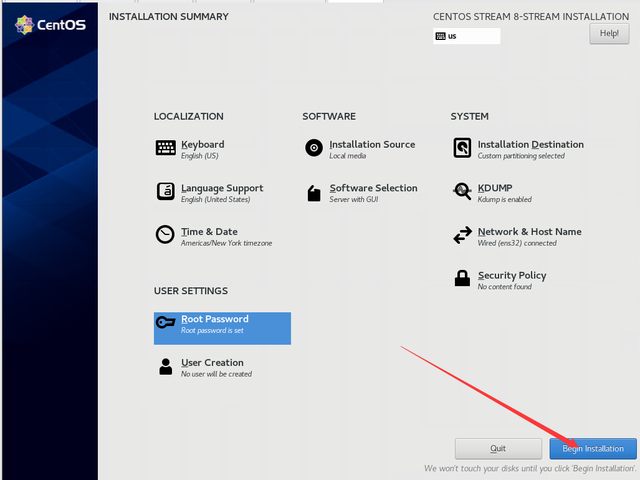This screenshot has height=480, width=640.
Task: Click the Time & Date clock icon
Action: click(165, 234)
